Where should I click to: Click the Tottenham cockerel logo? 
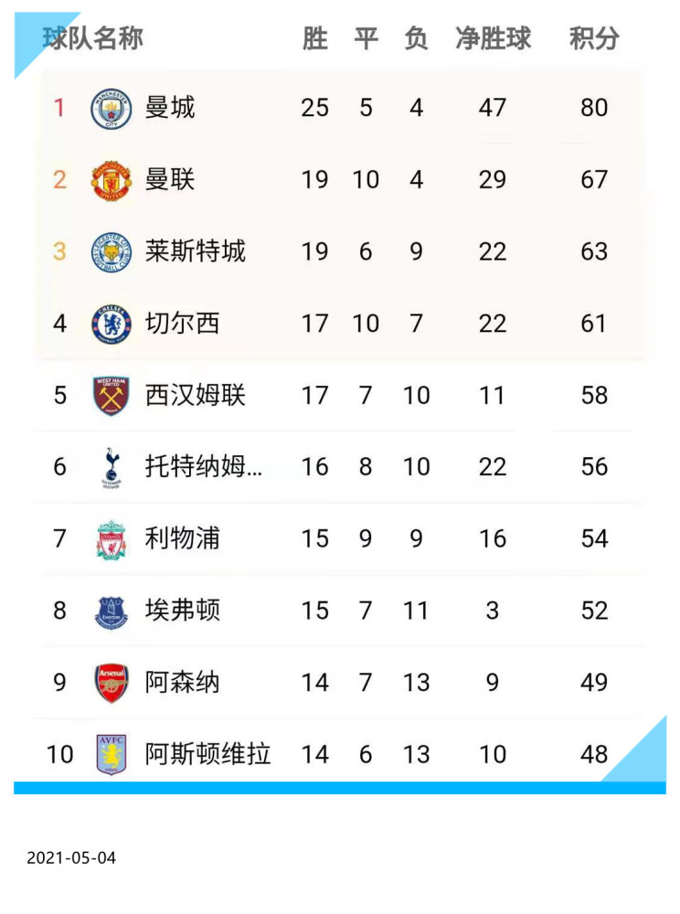click(x=112, y=467)
